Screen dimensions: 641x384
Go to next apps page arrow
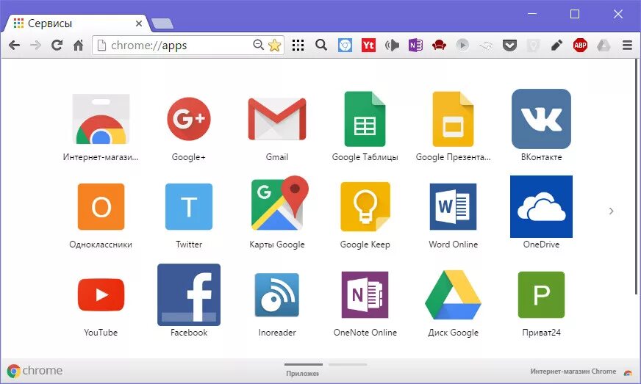click(x=611, y=211)
